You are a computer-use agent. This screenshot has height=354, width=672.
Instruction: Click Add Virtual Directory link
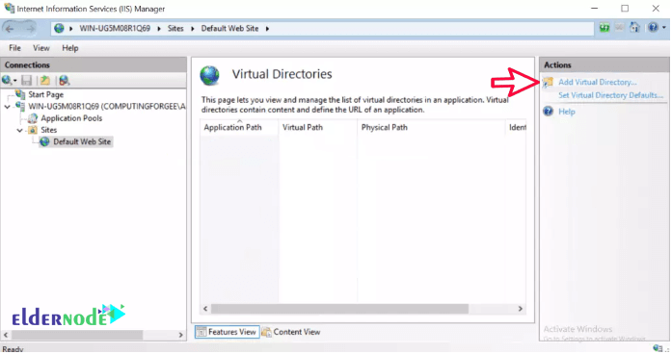click(x=598, y=82)
